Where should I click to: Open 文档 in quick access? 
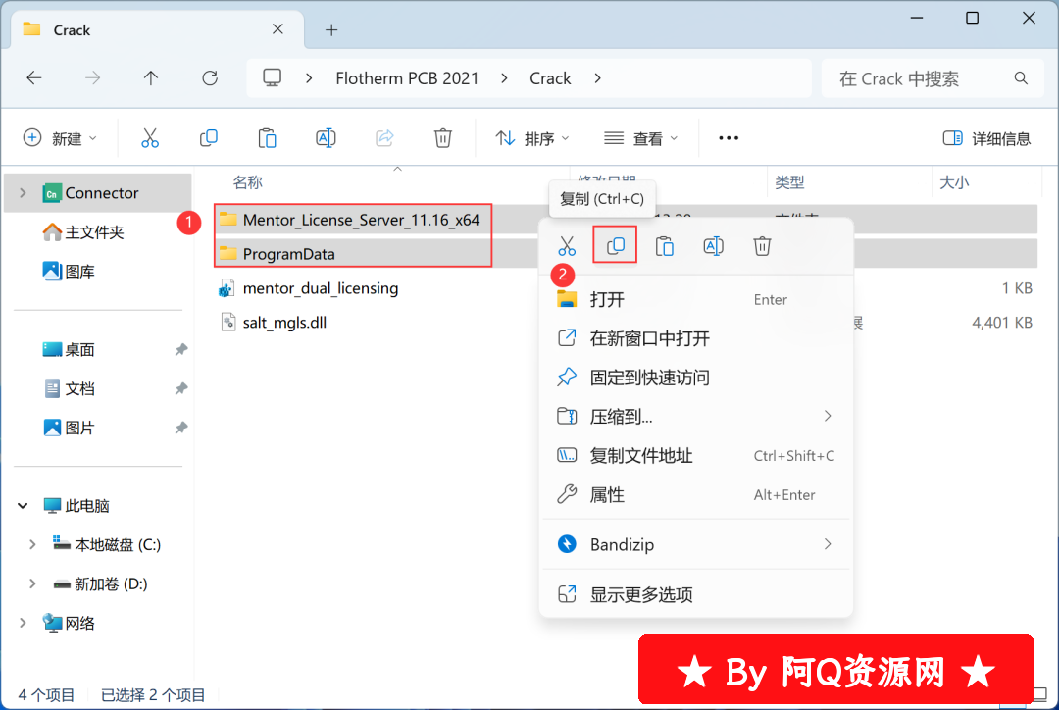click(79, 389)
